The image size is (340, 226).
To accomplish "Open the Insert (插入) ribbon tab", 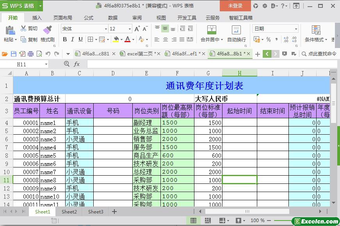I will click(37, 18).
